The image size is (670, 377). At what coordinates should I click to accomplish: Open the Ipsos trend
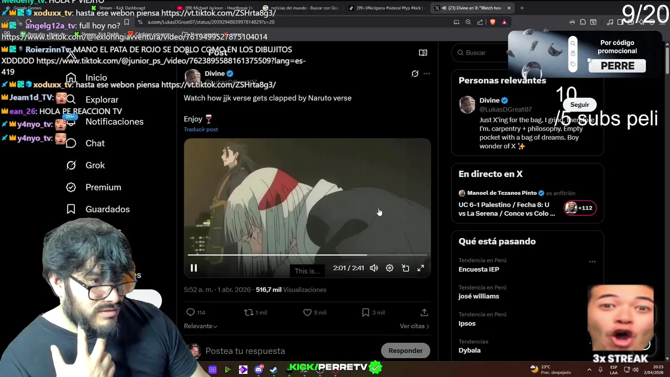coord(467,324)
